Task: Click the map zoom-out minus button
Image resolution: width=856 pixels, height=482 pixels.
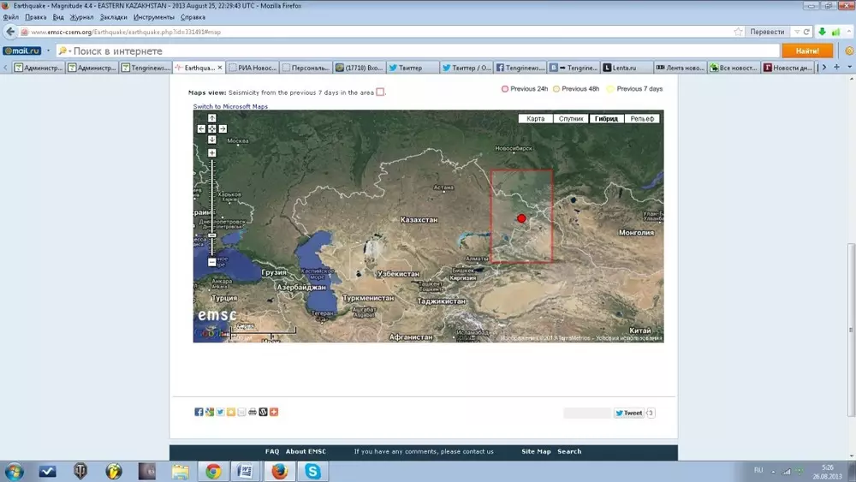Action: click(x=212, y=262)
